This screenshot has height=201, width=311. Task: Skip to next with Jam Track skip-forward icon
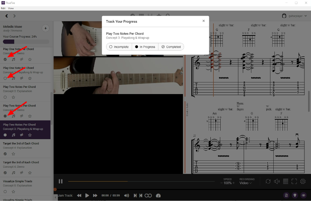point(135,196)
